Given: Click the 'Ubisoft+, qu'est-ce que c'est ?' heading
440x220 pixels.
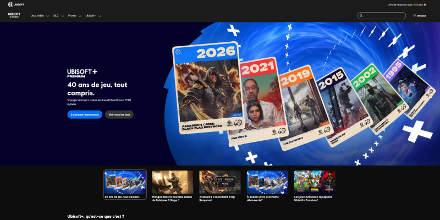Looking at the screenshot, I should pyautogui.click(x=96, y=216).
